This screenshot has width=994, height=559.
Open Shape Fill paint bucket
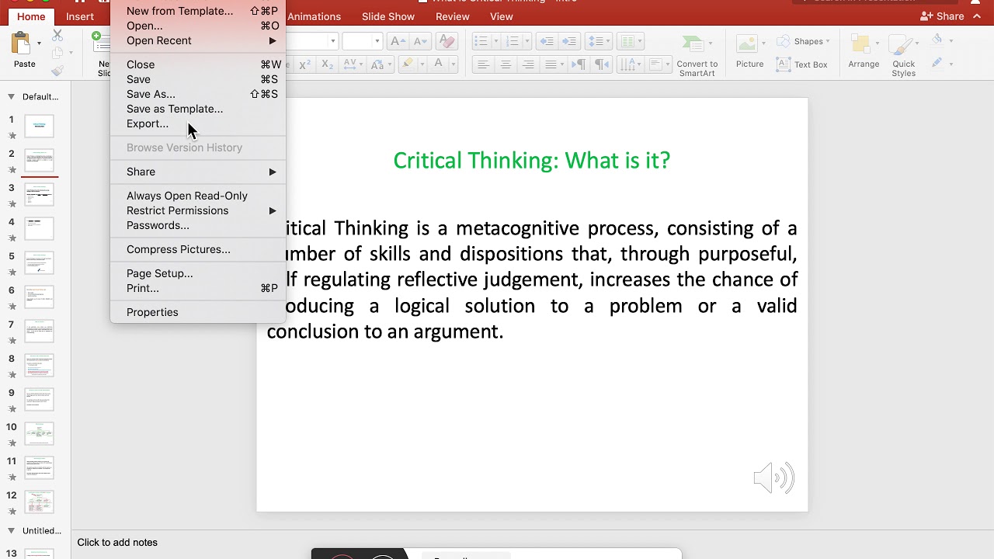pos(937,40)
